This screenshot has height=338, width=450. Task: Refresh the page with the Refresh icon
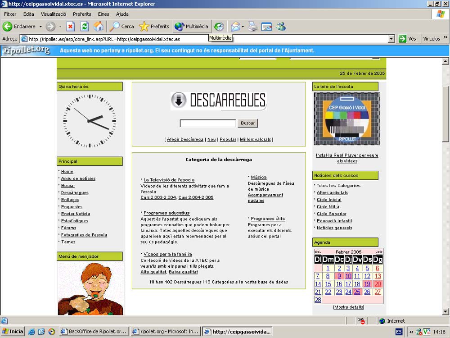coord(85,27)
